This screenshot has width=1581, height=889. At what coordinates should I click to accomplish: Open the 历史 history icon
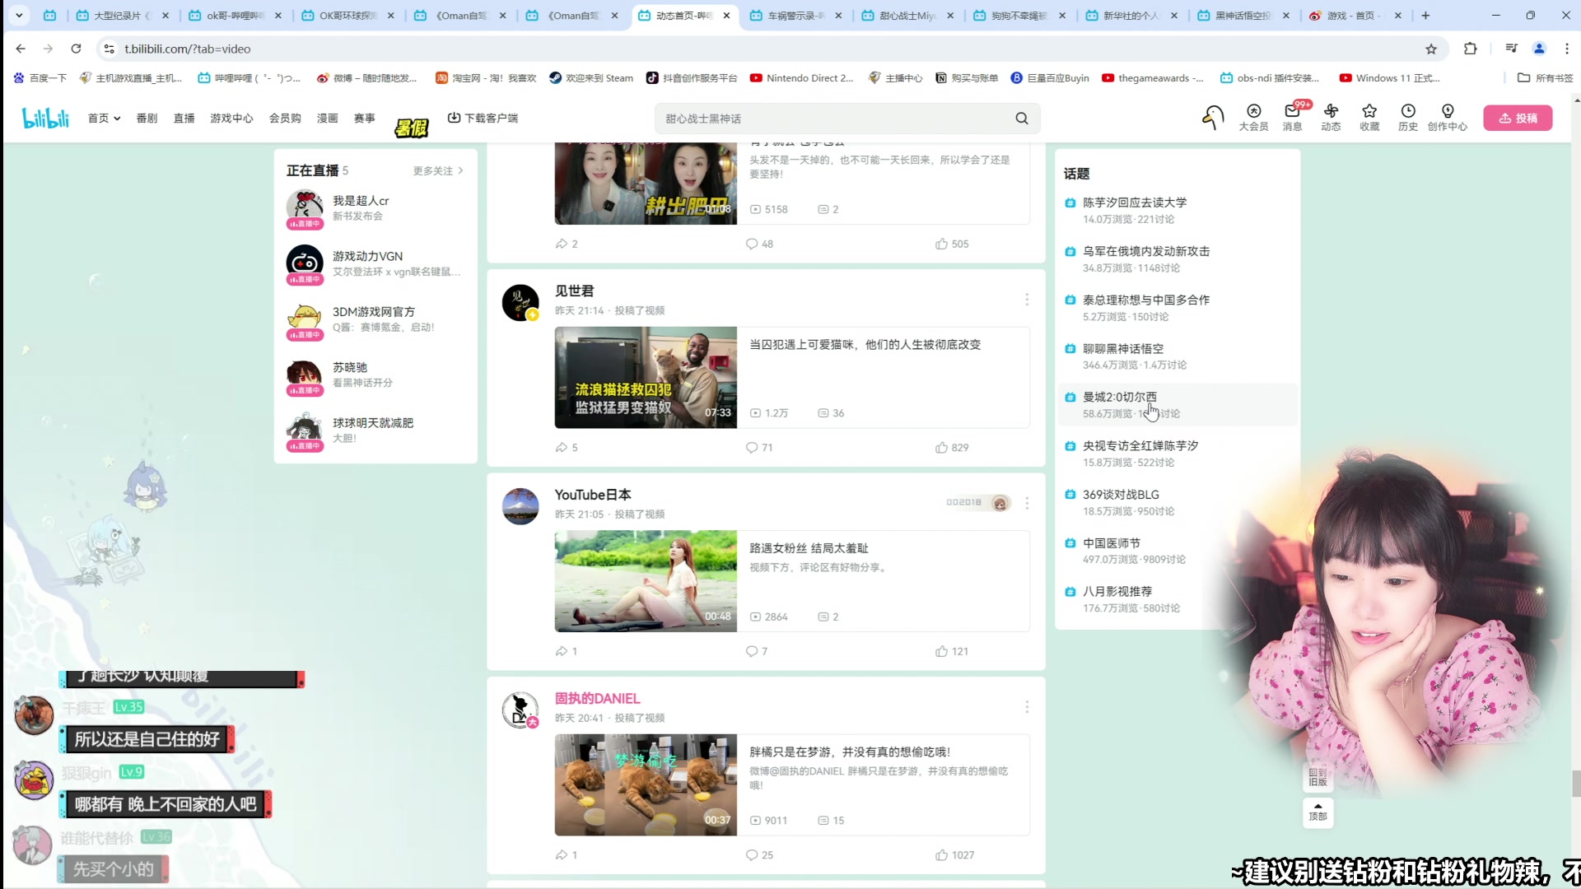pyautogui.click(x=1407, y=118)
